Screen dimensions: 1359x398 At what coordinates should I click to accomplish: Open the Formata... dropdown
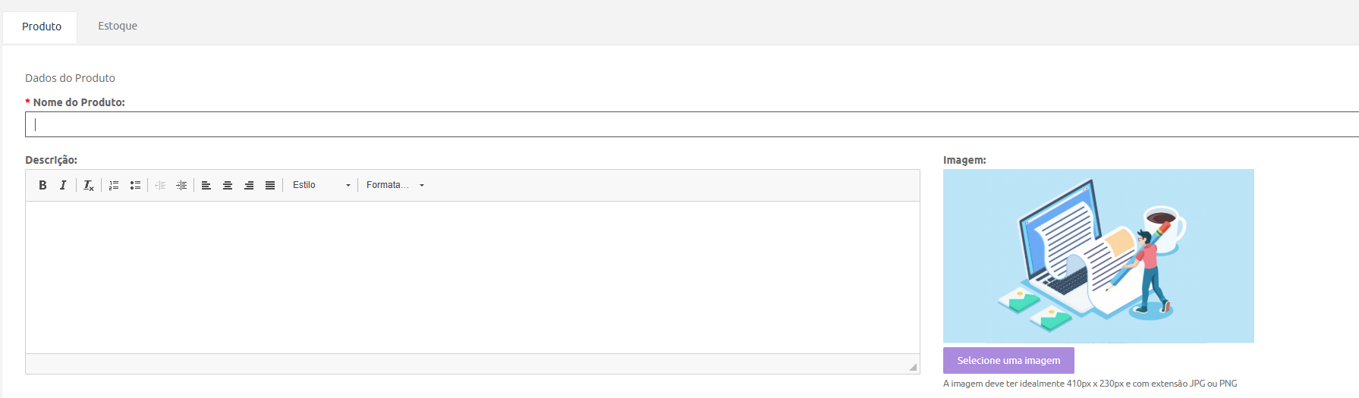pyautogui.click(x=395, y=185)
